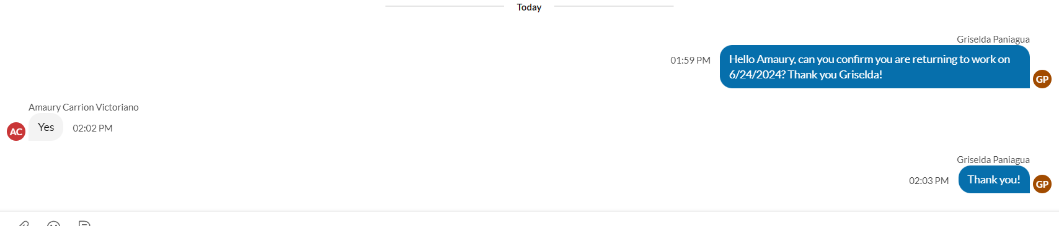The width and height of the screenshot is (1059, 226).
Task: Select the Thank you! message bubble
Action: click(994, 180)
